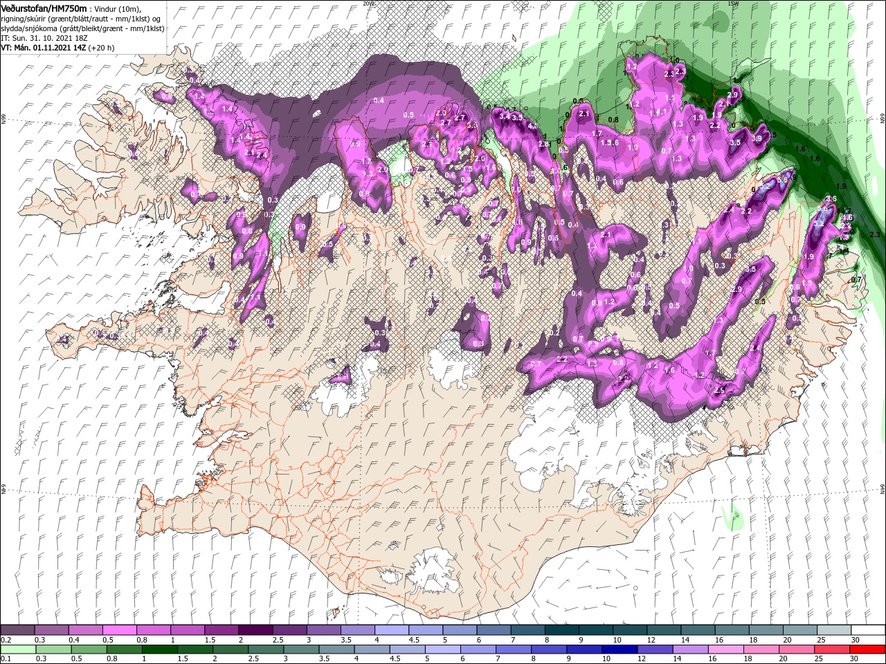Pick top legend swatch between 1 and 1.5
The width and height of the screenshot is (886, 664).
188,630
